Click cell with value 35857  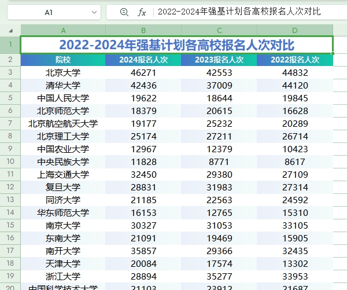[x=143, y=251]
